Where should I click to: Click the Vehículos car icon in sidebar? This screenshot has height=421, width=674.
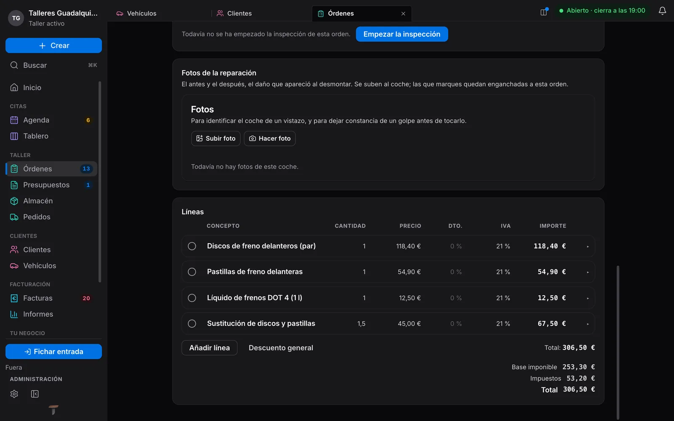click(14, 266)
